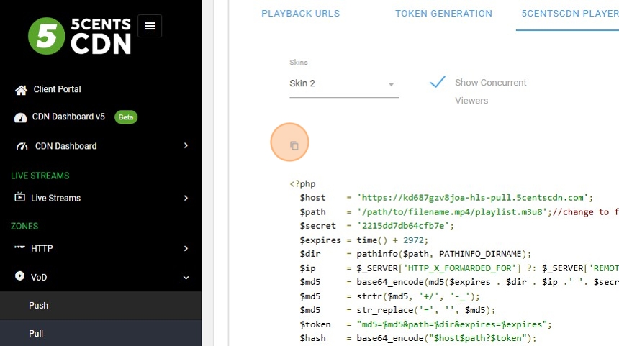Viewport: 619px width, 346px height.
Task: Switch to the Playback URLs tab
Action: point(300,14)
